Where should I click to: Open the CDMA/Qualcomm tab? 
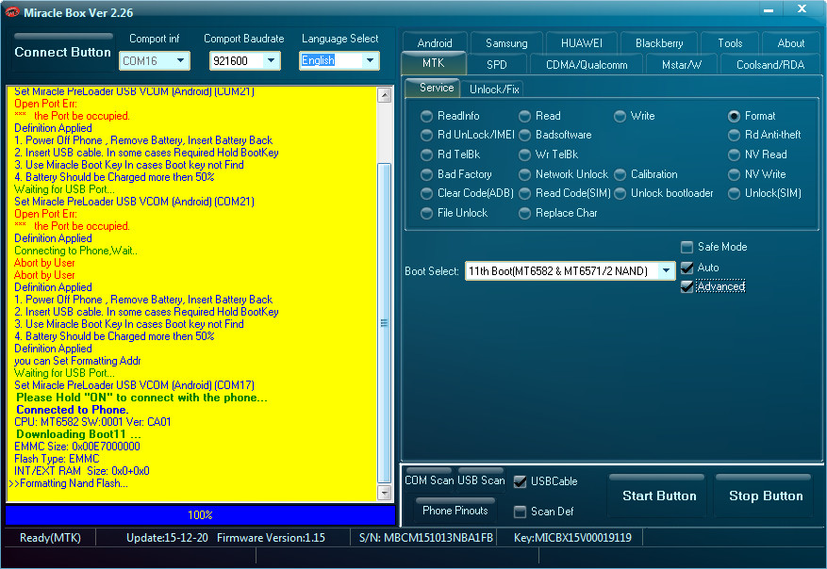[587, 64]
